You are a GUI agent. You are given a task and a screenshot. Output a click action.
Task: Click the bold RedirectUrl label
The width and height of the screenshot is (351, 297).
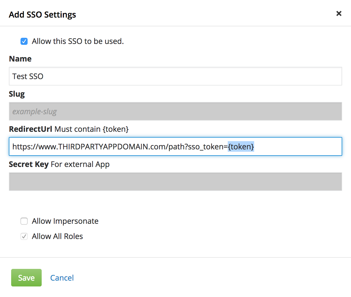(31, 129)
